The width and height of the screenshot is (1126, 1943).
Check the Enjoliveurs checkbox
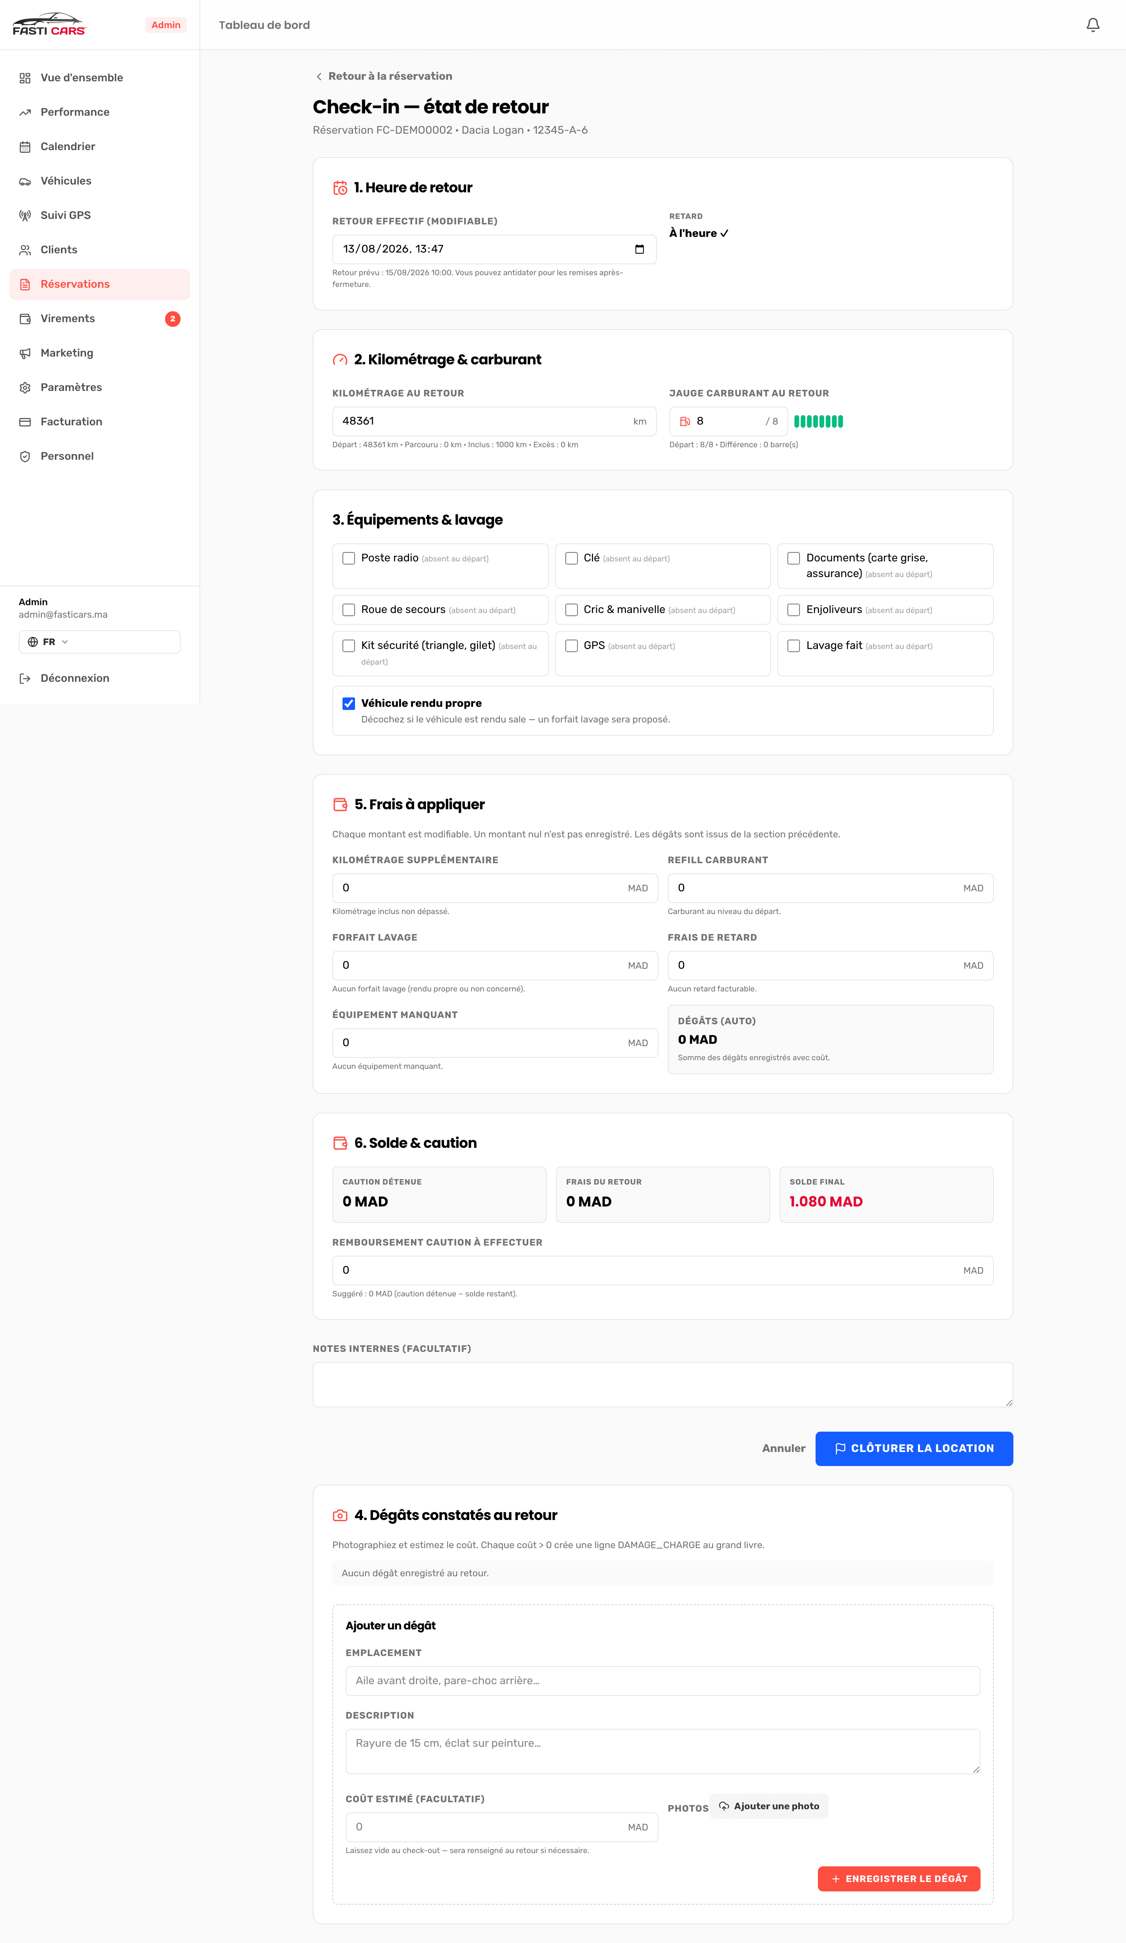[x=794, y=610]
